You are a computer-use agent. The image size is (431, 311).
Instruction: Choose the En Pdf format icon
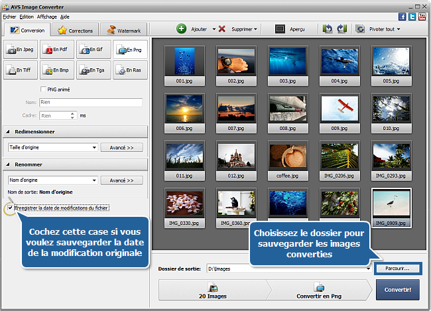tap(56, 50)
